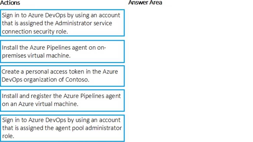This screenshot has height=142, width=253.
Task: Select the Administrator service connection sign-in action
Action: click(x=62, y=23)
